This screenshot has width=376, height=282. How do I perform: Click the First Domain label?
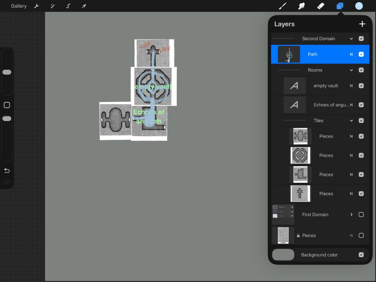[315, 215]
